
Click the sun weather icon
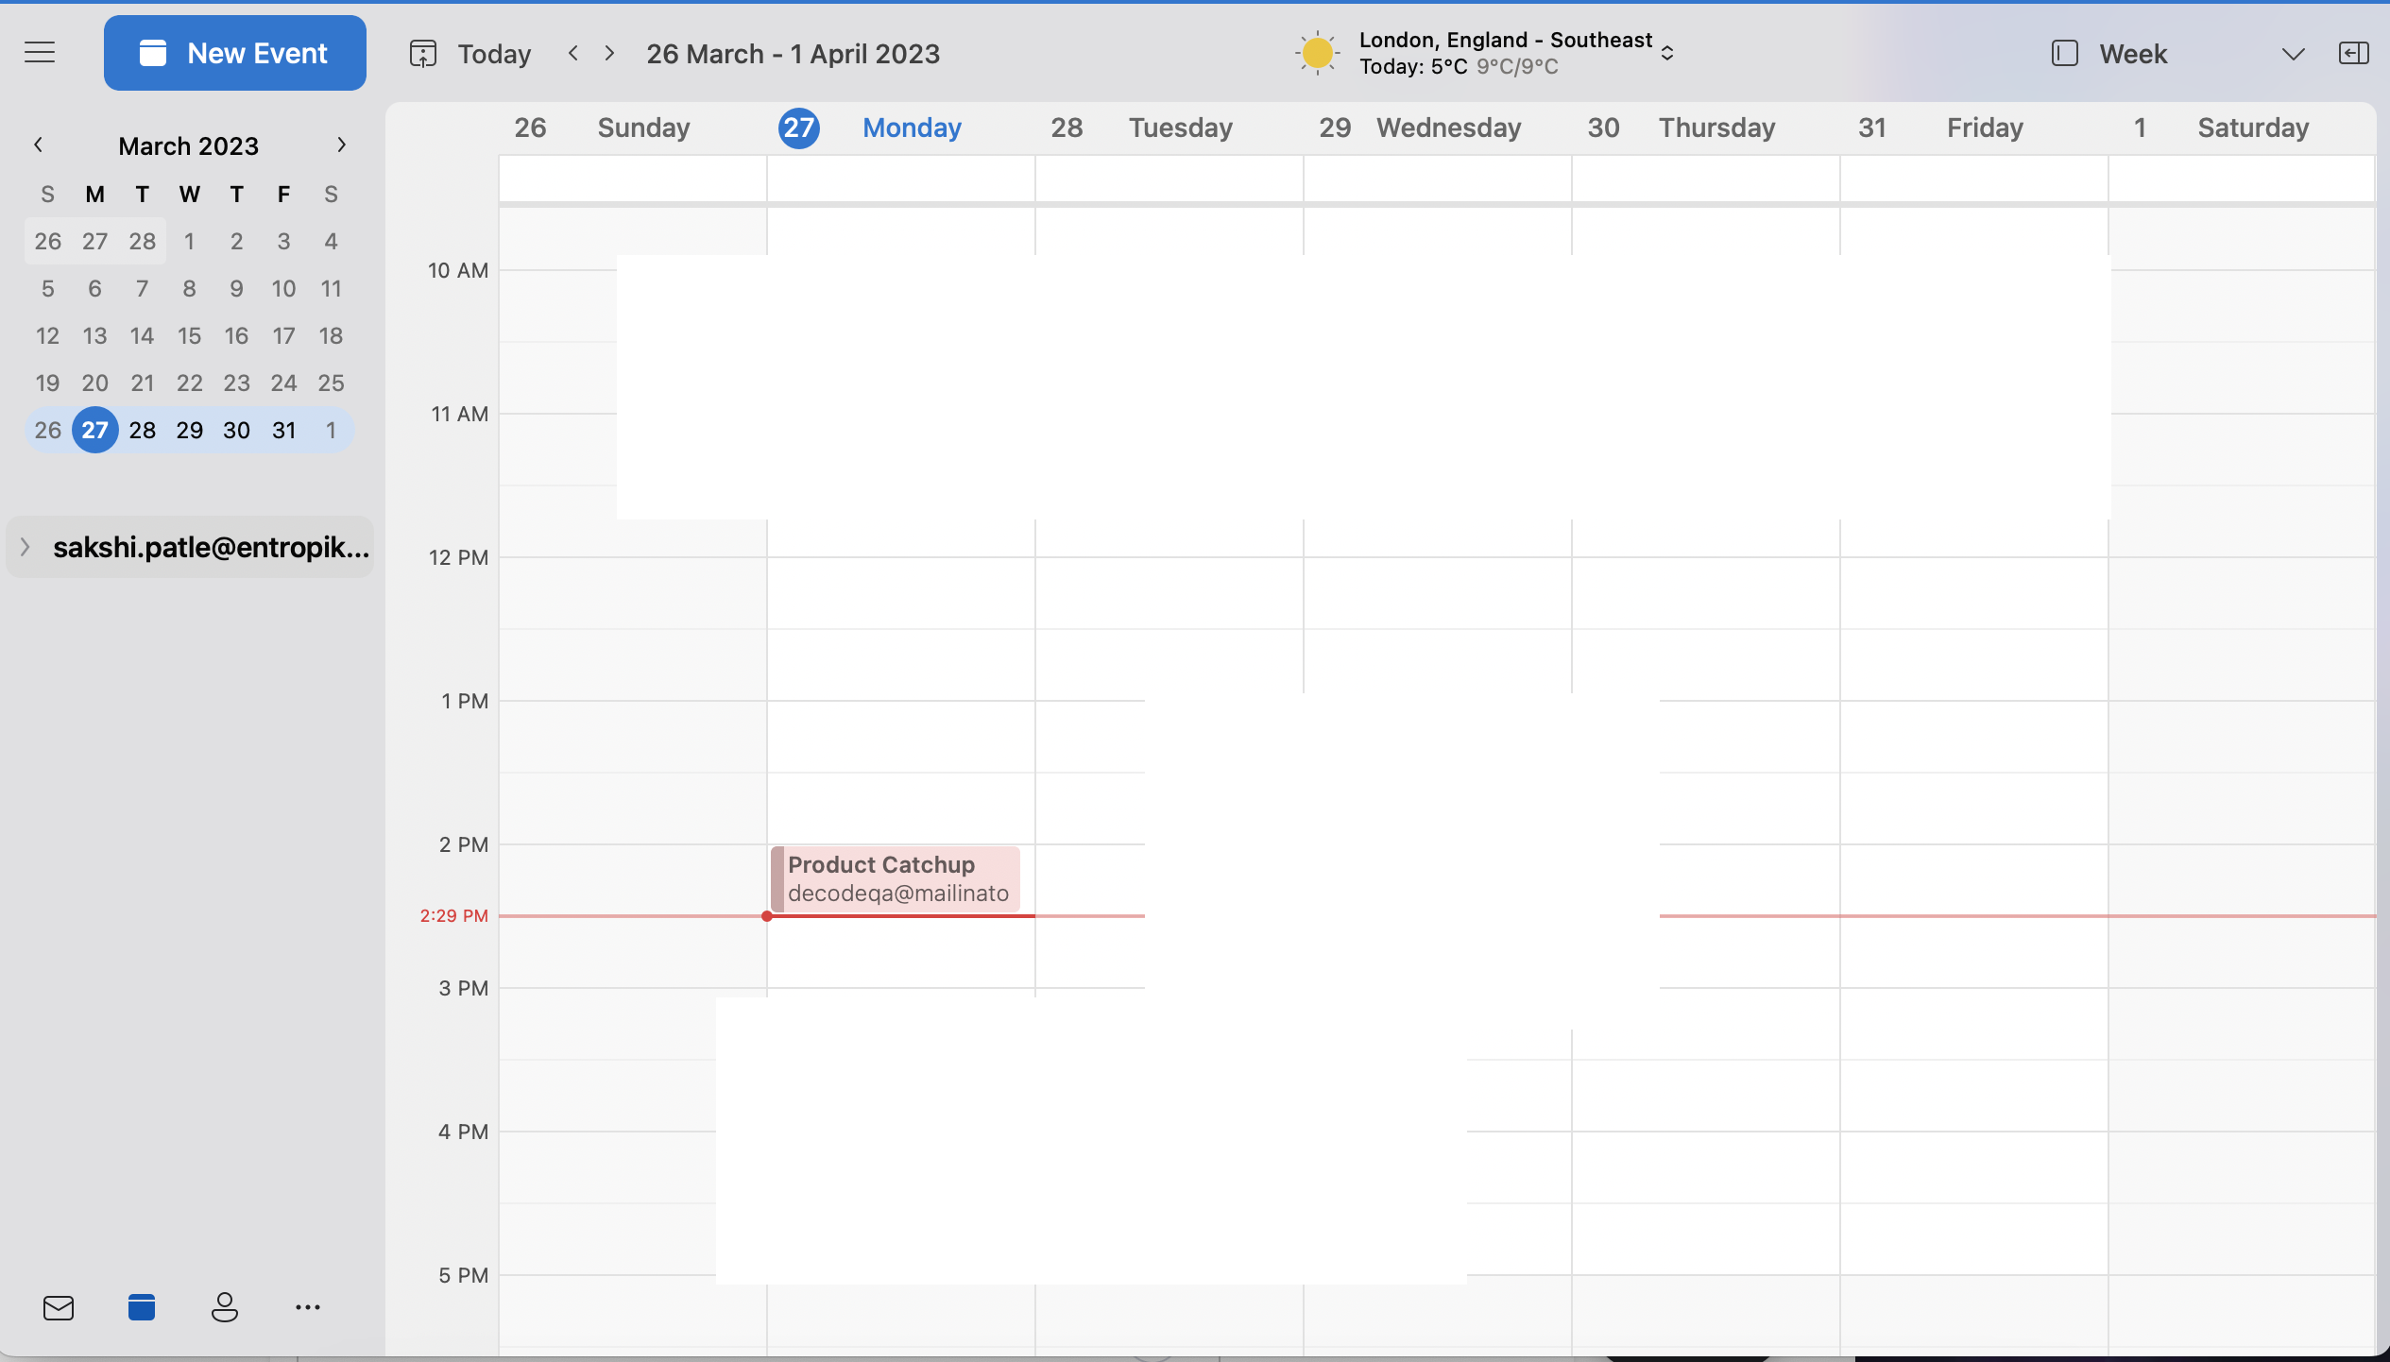pos(1317,53)
